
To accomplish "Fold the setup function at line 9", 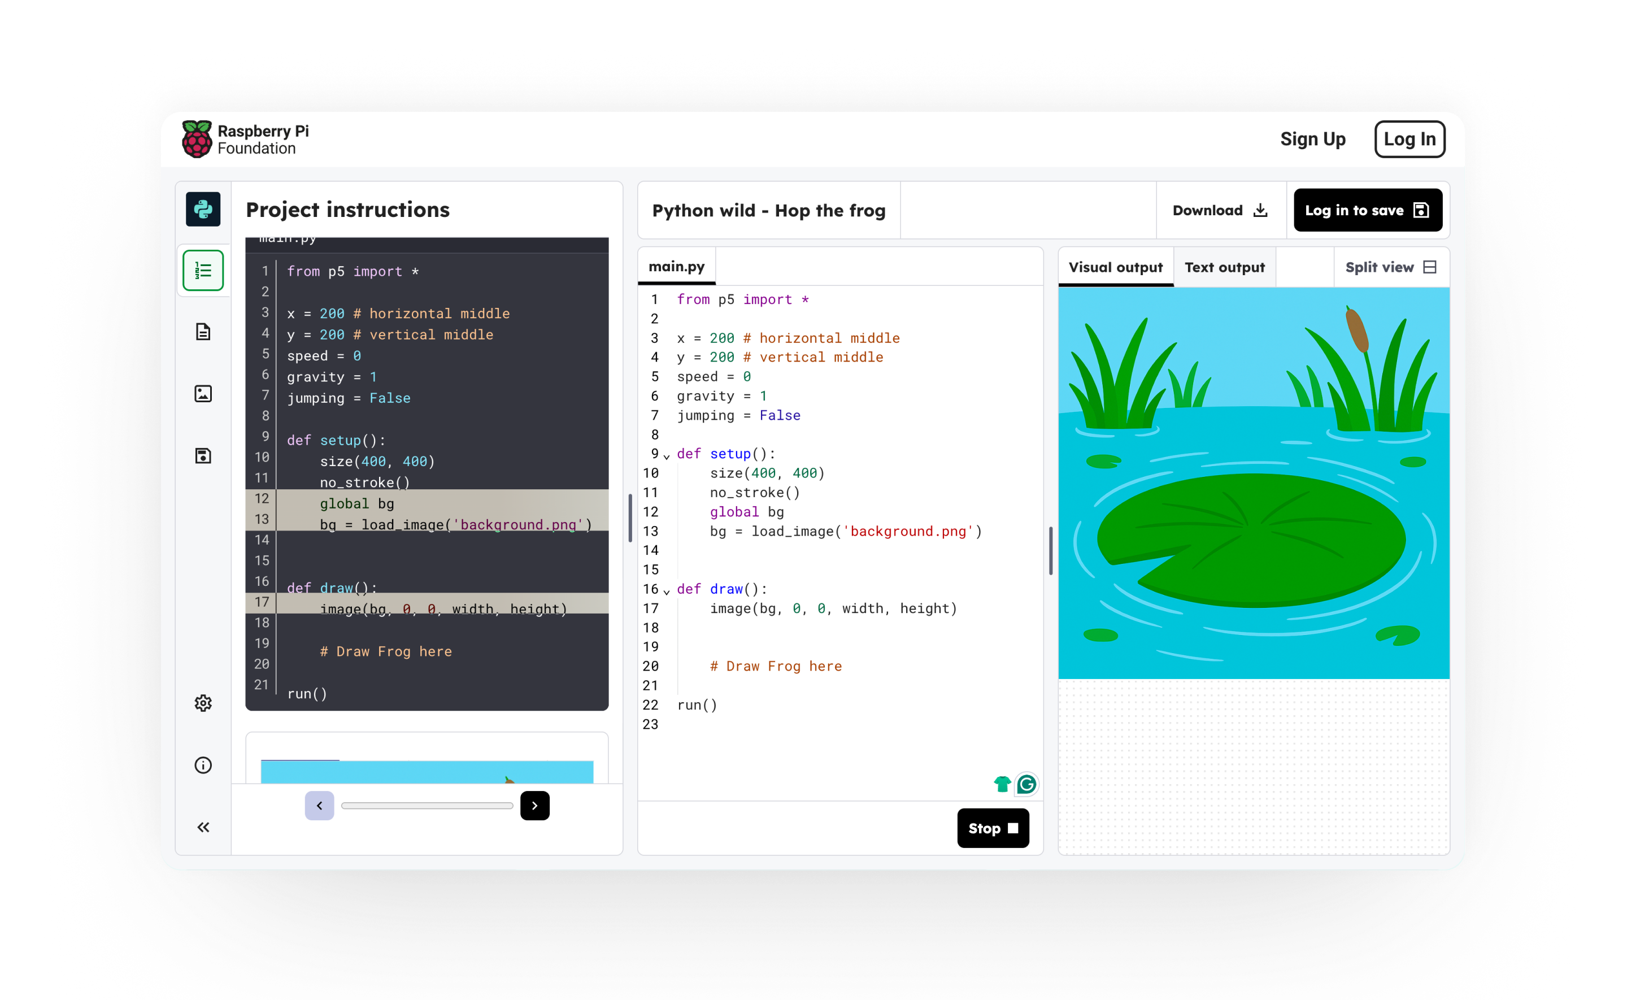I will [x=667, y=456].
